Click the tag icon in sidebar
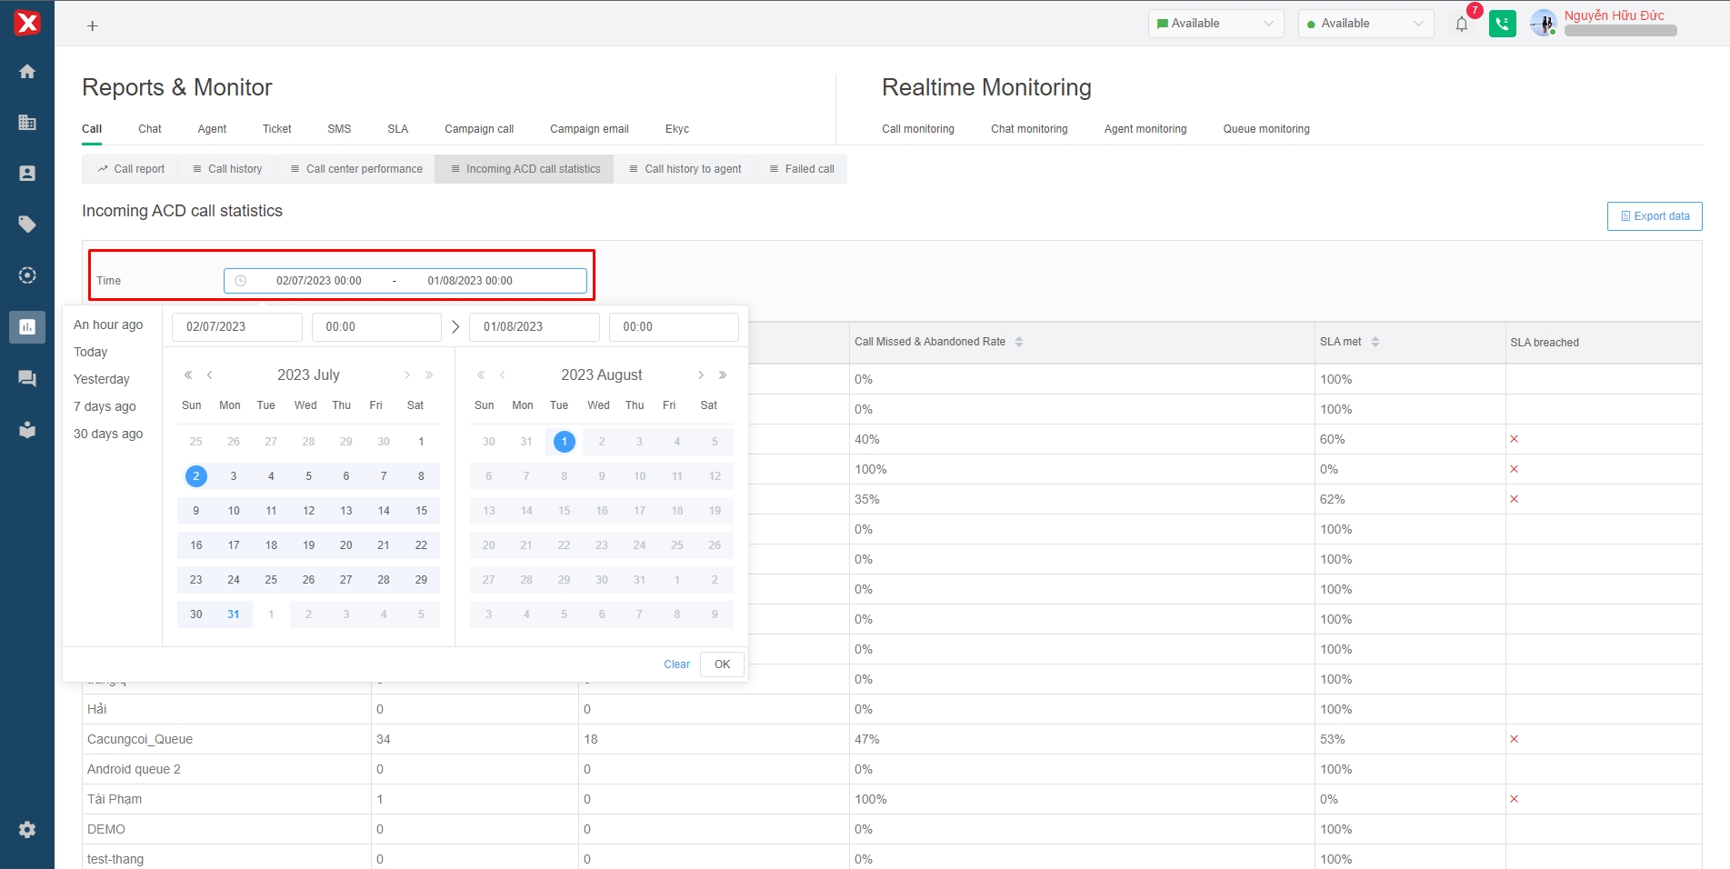 coord(27,225)
